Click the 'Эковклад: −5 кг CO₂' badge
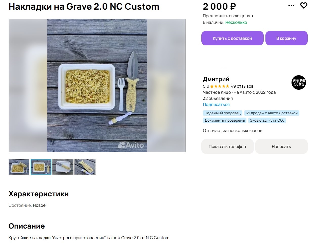 267,120
